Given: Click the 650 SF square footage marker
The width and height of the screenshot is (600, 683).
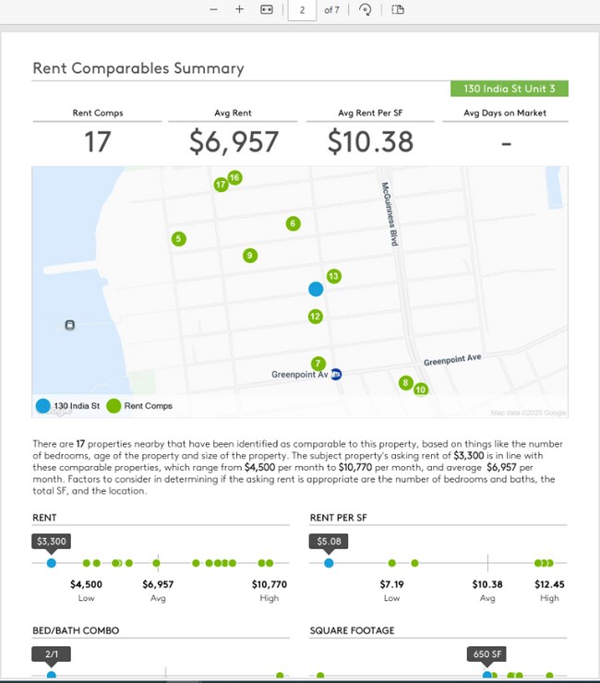Looking at the screenshot, I should 487,676.
